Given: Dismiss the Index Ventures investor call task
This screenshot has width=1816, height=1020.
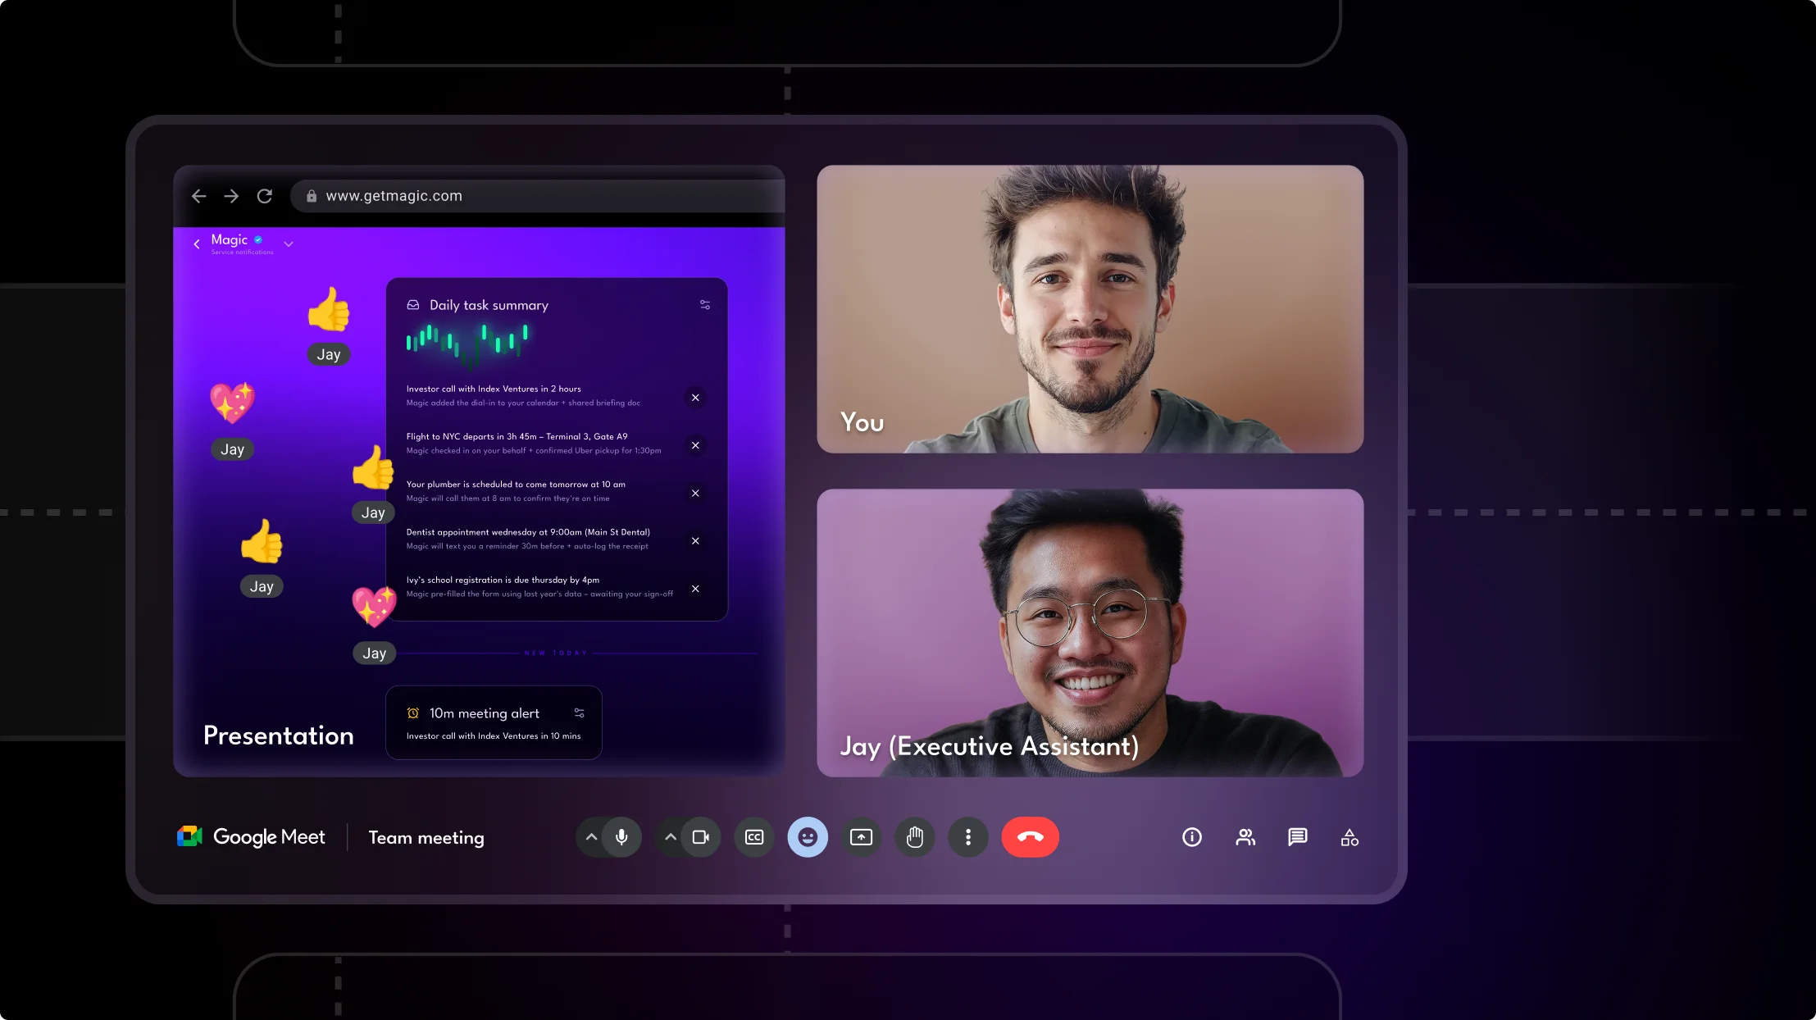Looking at the screenshot, I should [695, 398].
